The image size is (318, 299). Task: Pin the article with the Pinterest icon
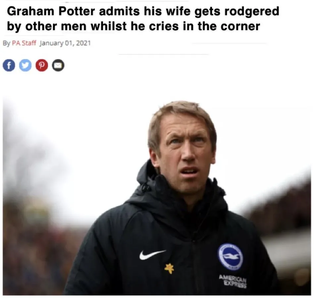click(42, 65)
